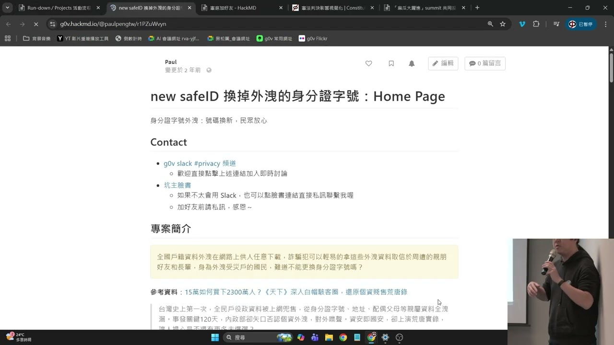This screenshot has height=345, width=614.
Task: Open the apps grid in bookmarks bar
Action: point(7,38)
